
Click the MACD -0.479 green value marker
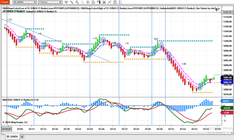coord(227,108)
